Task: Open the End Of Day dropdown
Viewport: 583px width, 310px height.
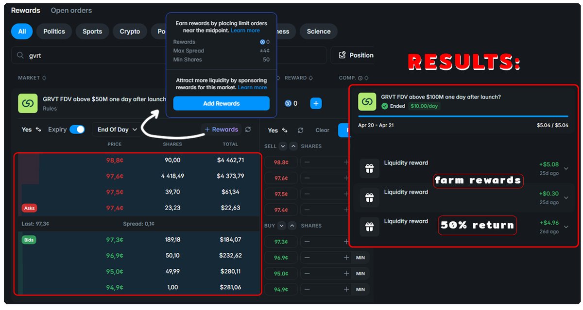Action: pyautogui.click(x=117, y=130)
